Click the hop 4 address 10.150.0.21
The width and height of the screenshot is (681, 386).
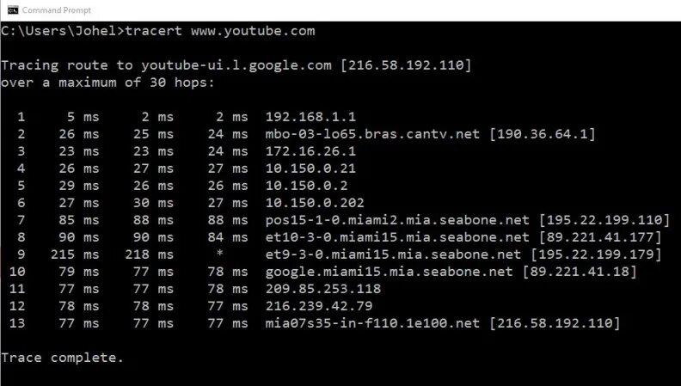[310, 168]
